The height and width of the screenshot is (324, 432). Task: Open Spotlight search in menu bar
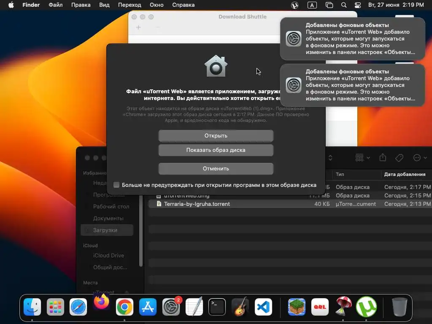[x=343, y=5]
